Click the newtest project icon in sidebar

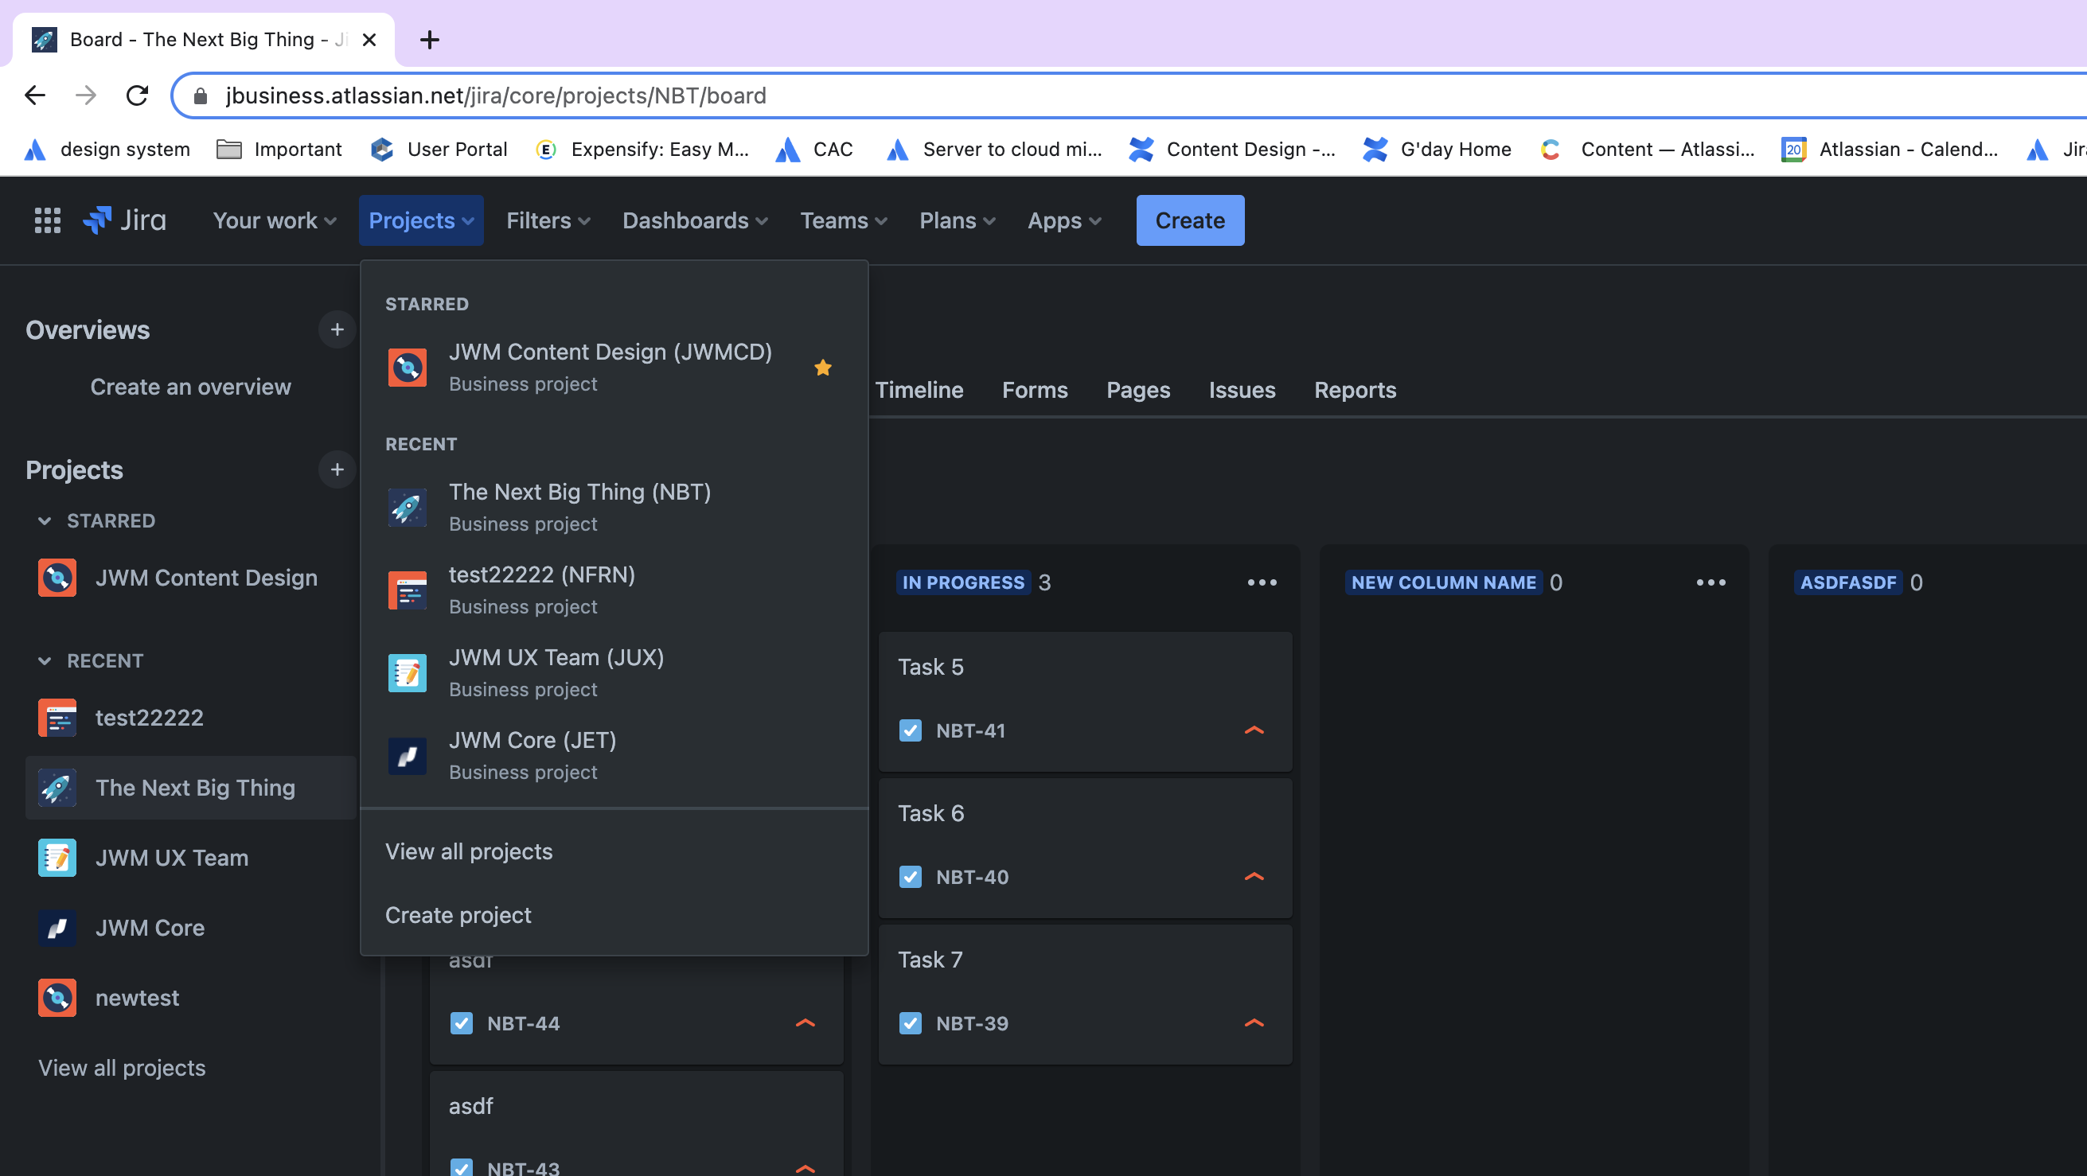[x=57, y=997]
